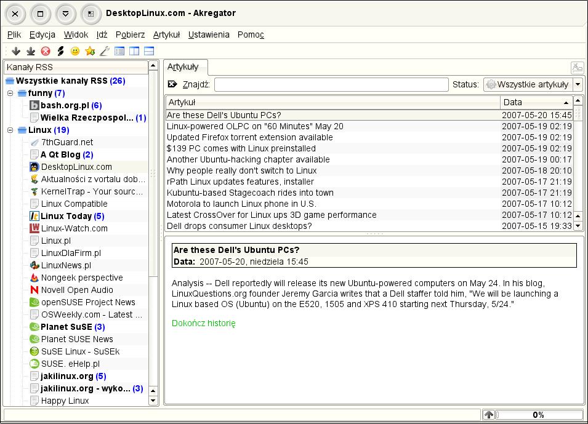Sort by Data column header
The width and height of the screenshot is (588, 424).
pyautogui.click(x=536, y=102)
